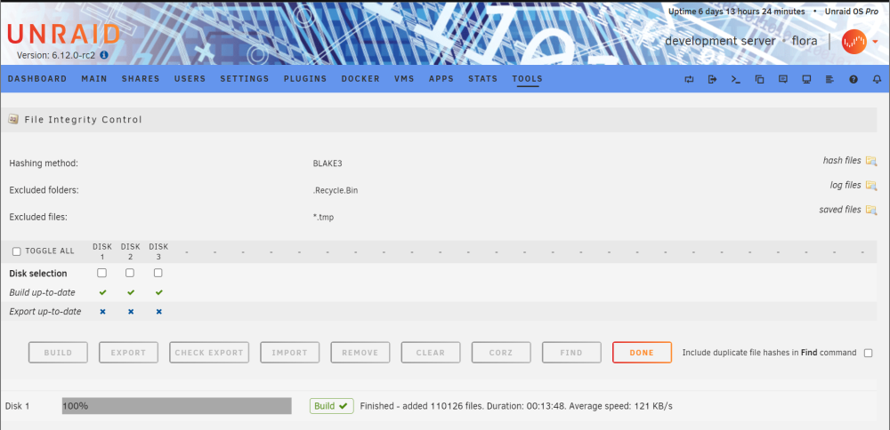Open the saved files folder icon

(x=870, y=210)
